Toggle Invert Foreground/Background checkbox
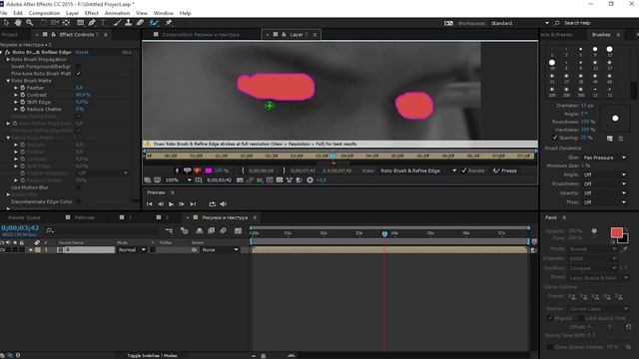The image size is (639, 359). tap(78, 67)
